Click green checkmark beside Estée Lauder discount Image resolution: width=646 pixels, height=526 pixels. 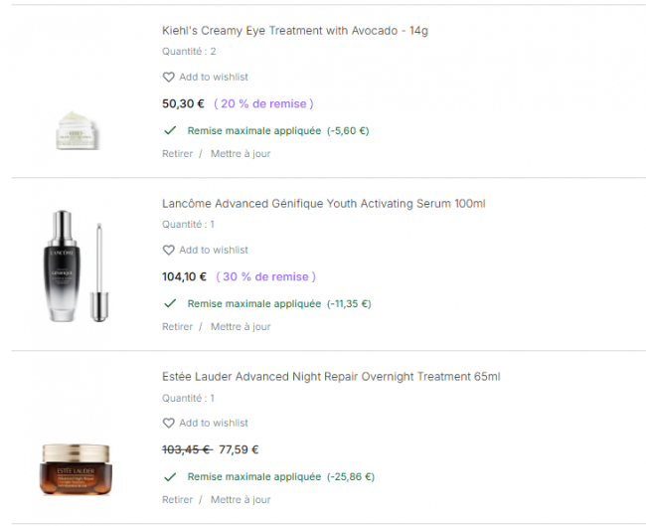pyautogui.click(x=170, y=477)
